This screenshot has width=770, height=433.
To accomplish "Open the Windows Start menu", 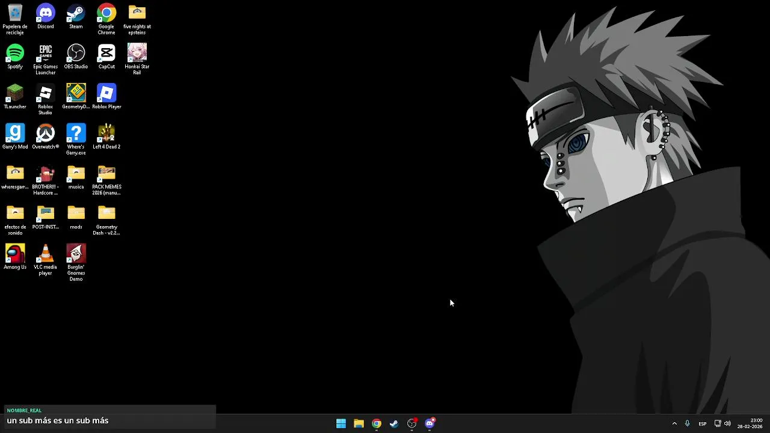I will pos(341,423).
